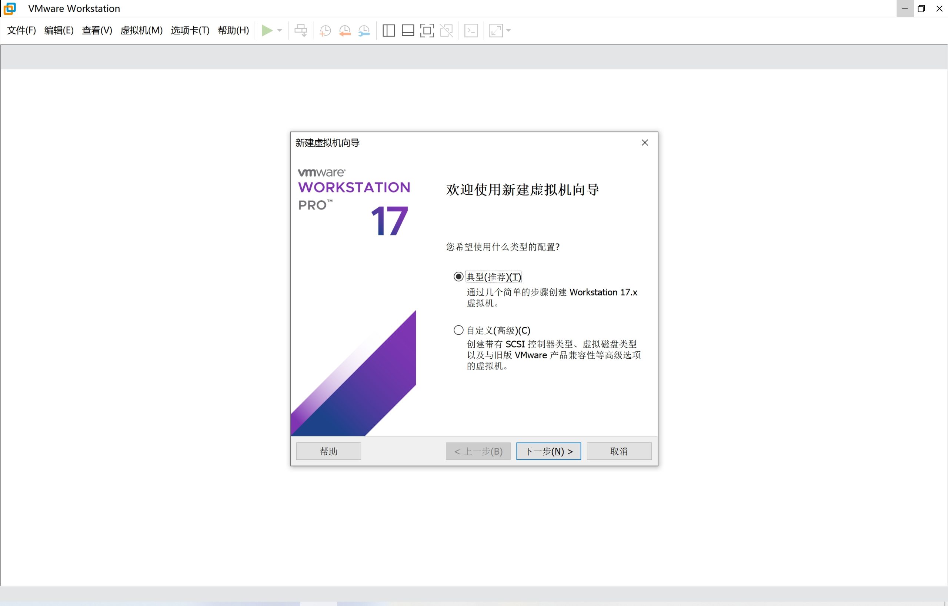Click the Revert to Snapshot icon
This screenshot has width=948, height=606.
point(345,30)
